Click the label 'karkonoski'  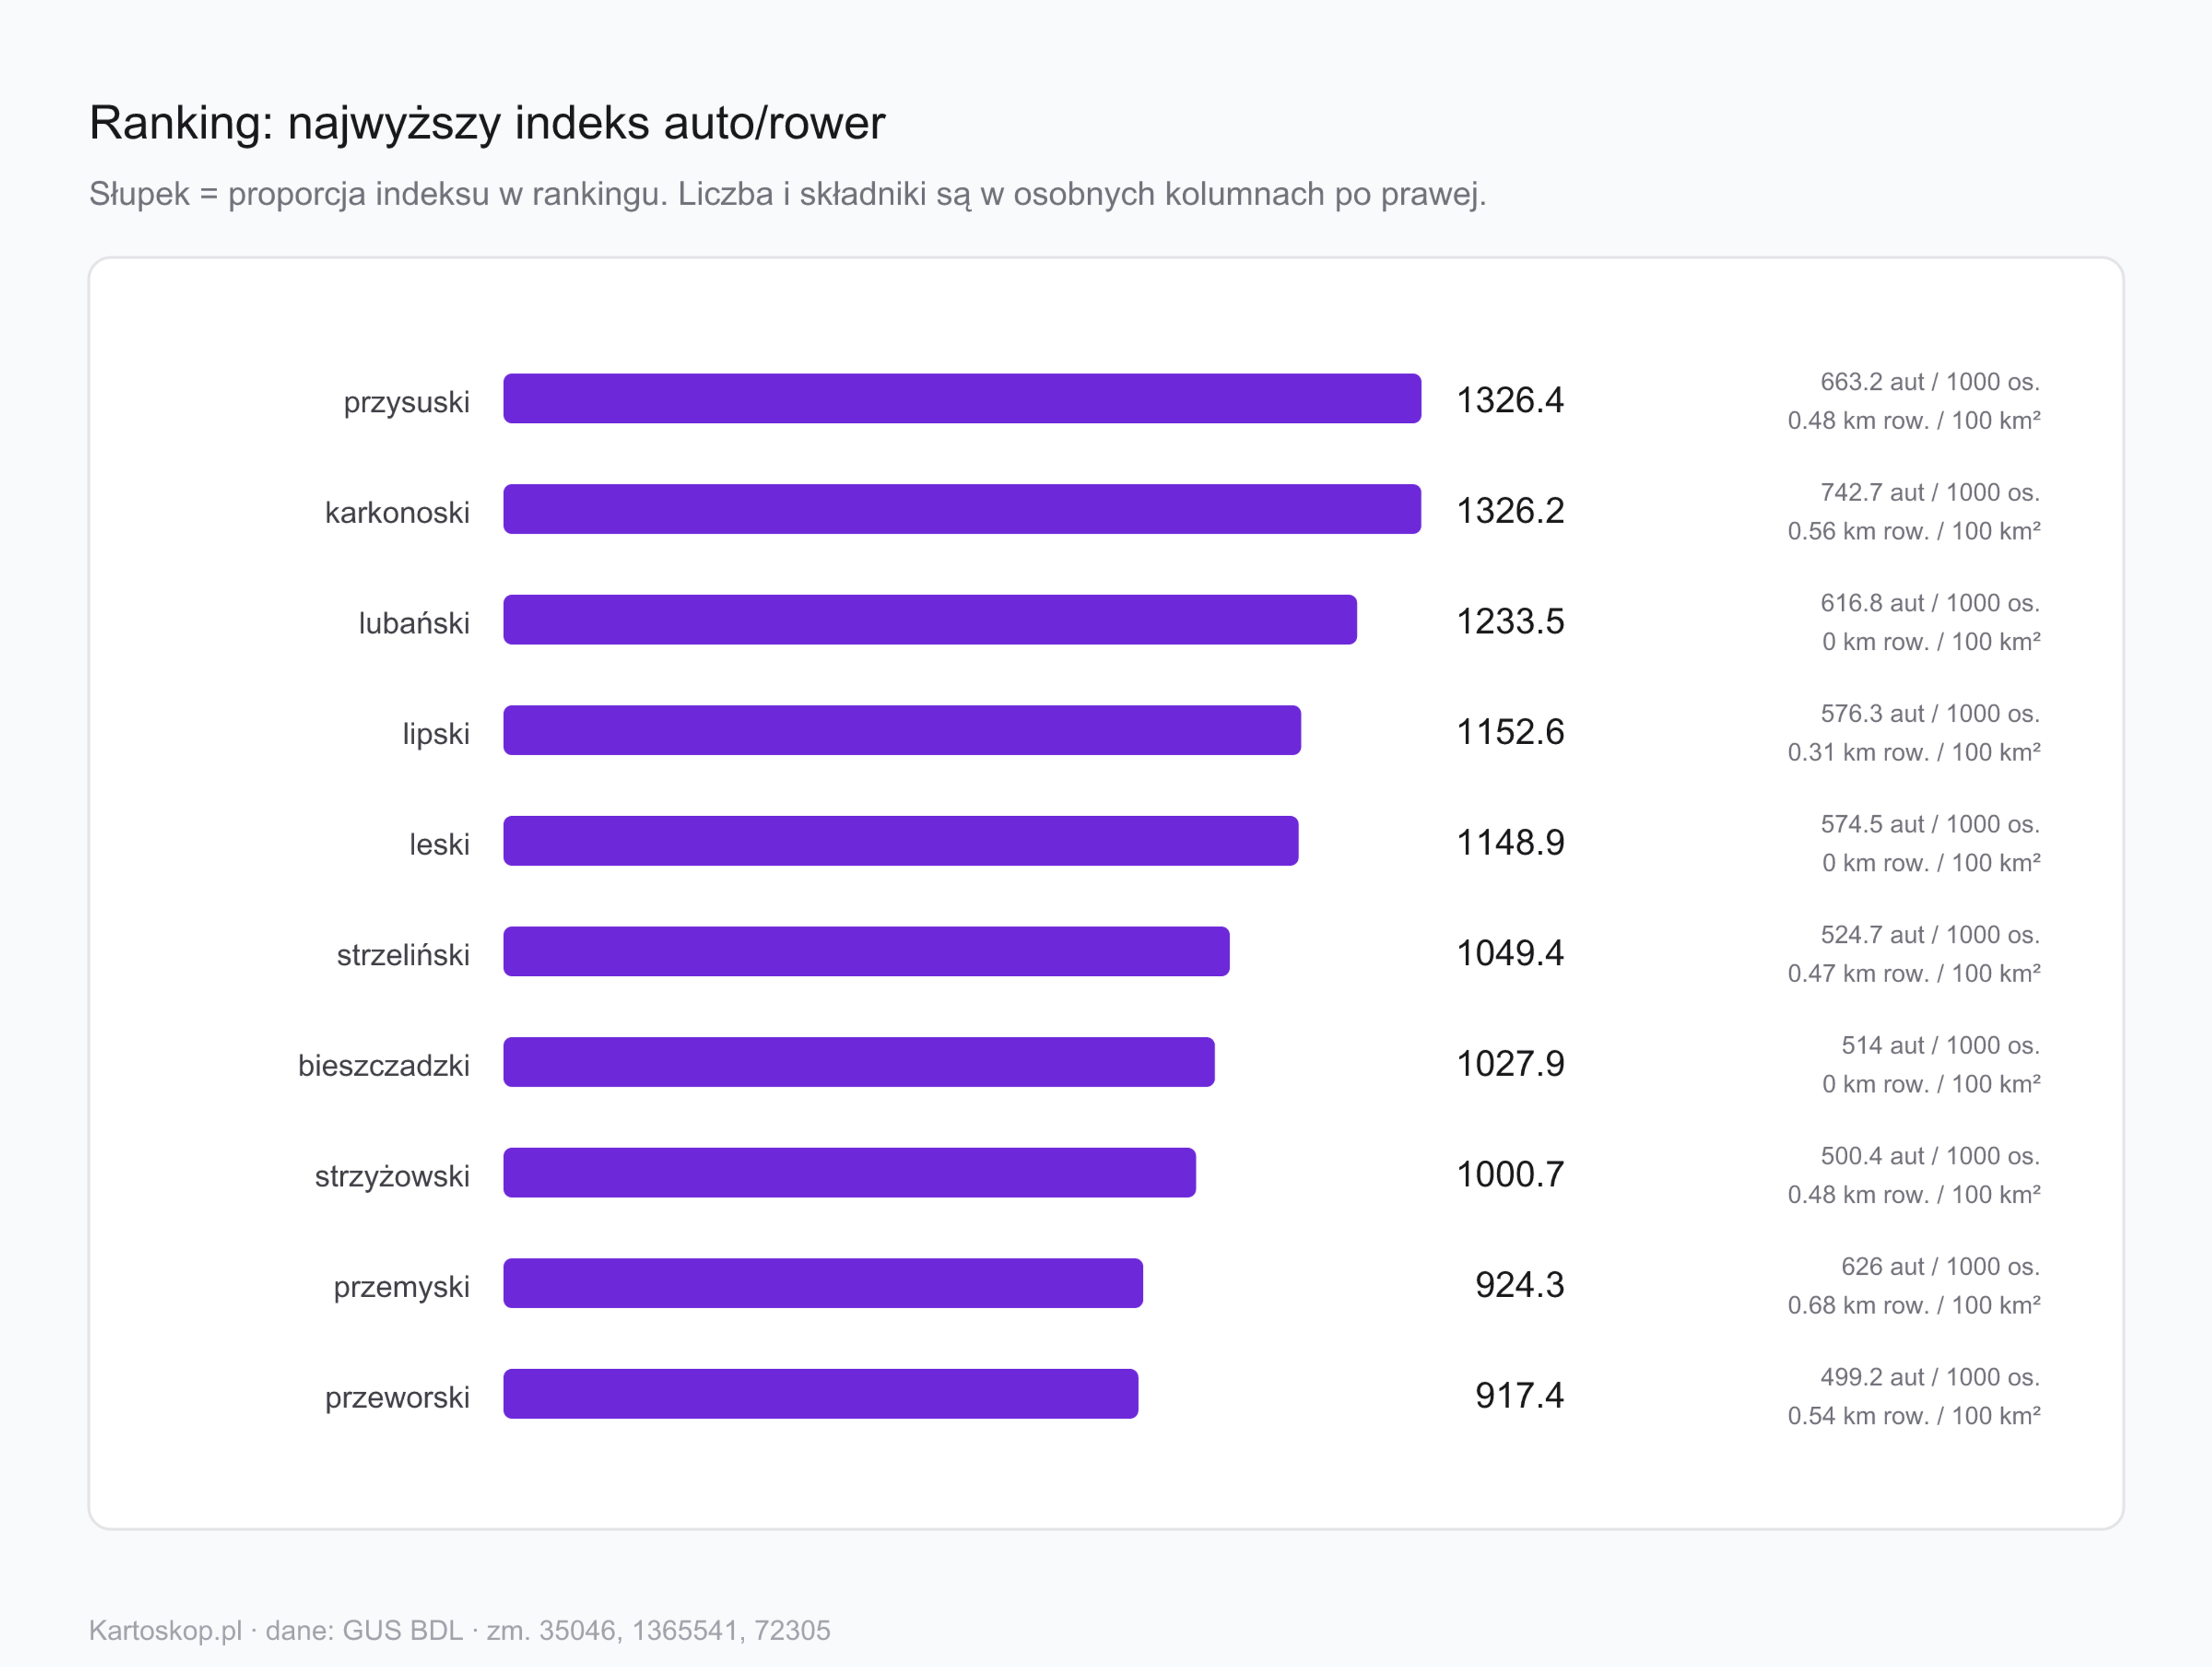pyautogui.click(x=397, y=512)
